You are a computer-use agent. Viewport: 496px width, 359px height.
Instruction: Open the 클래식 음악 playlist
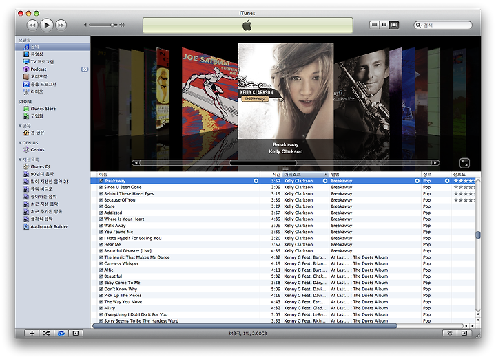[52, 219]
